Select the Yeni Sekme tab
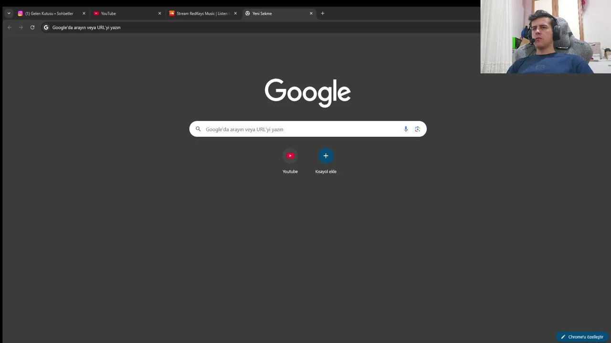The height and width of the screenshot is (343, 611). [279, 13]
